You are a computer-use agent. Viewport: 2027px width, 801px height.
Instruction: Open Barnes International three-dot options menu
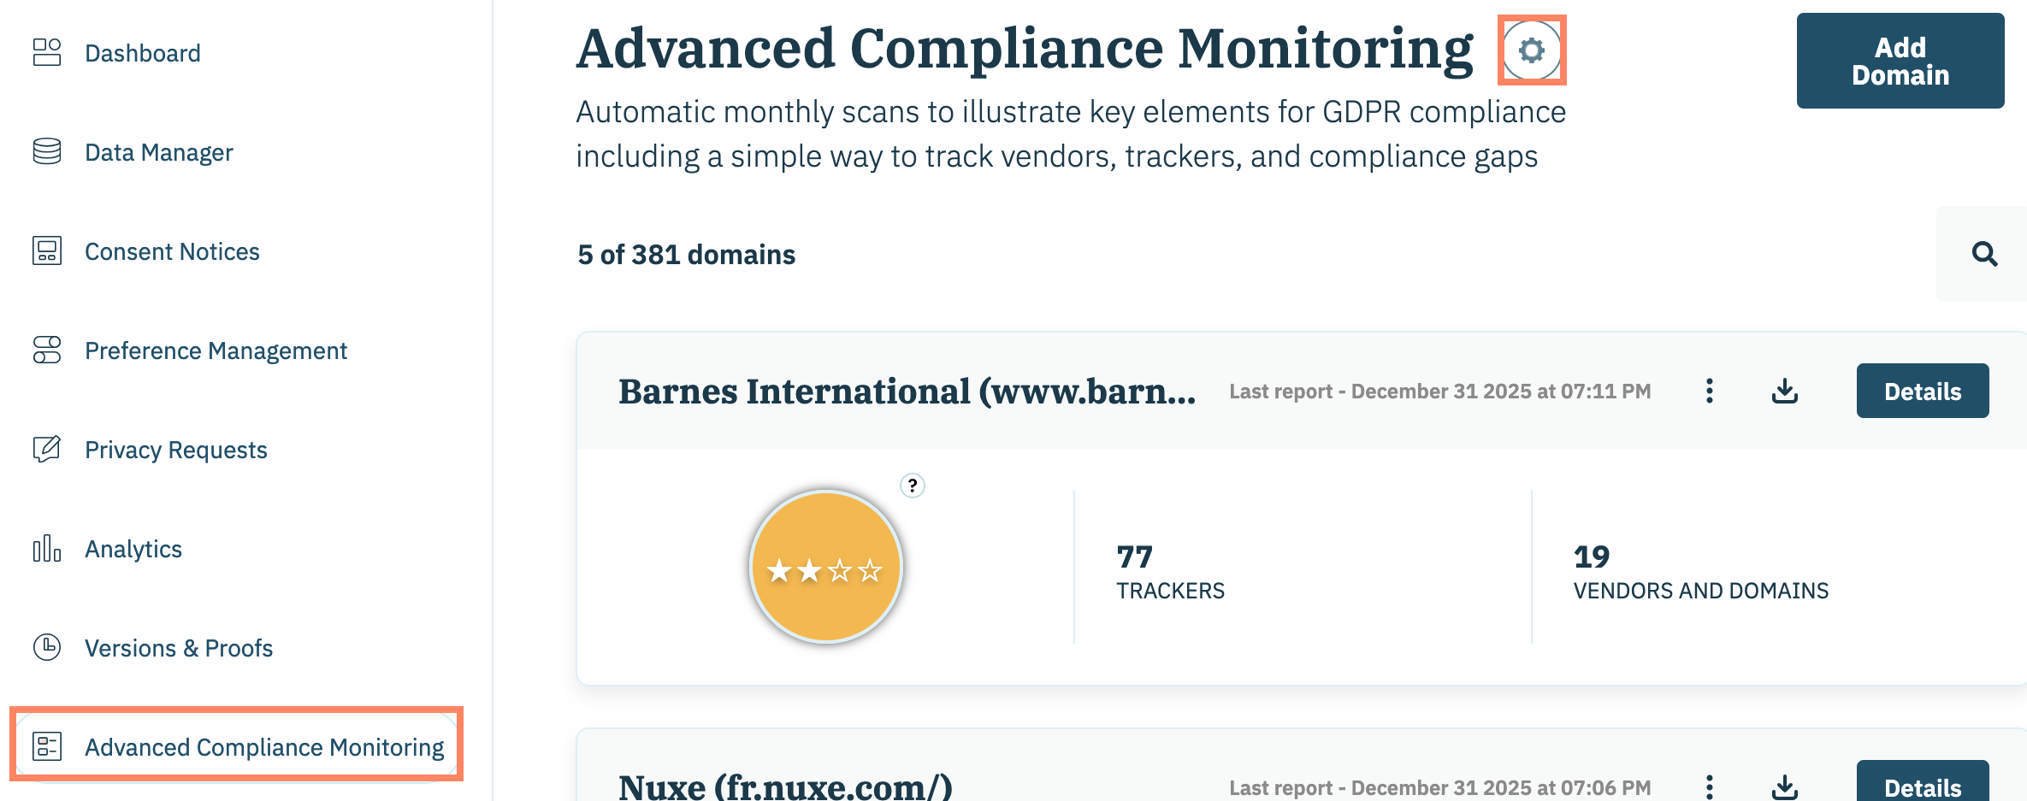(x=1709, y=392)
